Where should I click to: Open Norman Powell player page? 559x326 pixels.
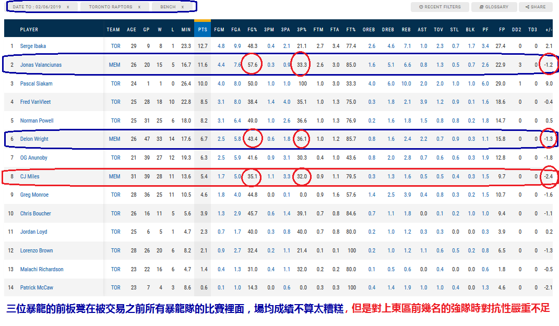37,121
